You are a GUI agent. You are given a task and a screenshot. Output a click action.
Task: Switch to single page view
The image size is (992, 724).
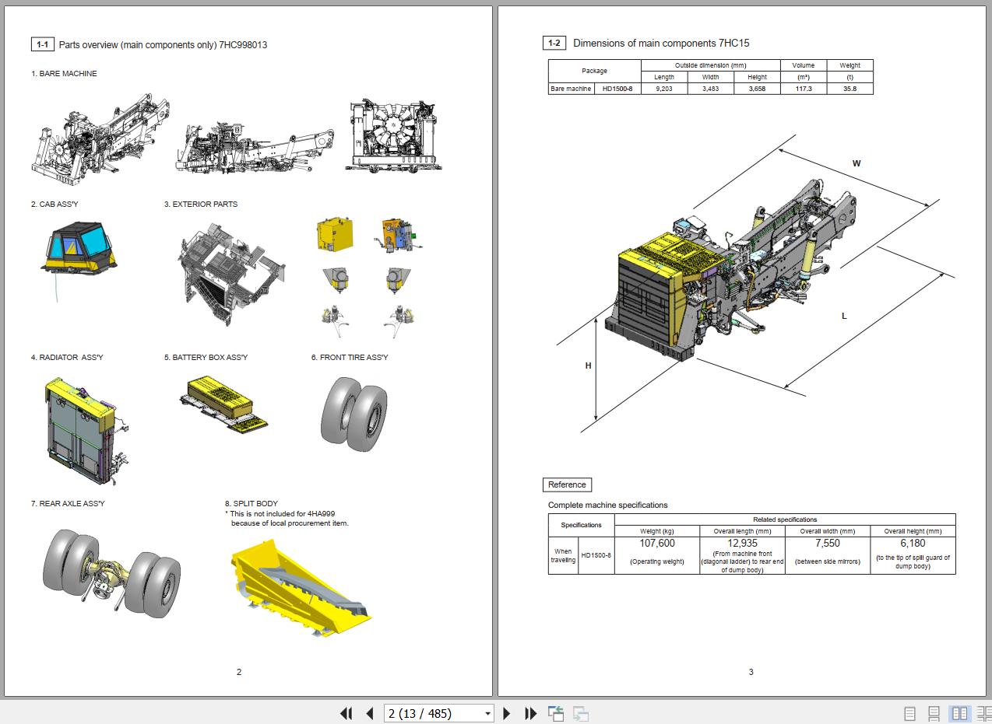[x=909, y=713]
